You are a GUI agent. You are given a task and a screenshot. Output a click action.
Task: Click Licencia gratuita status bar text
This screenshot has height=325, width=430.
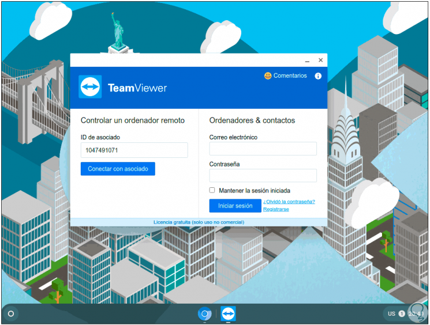tap(199, 222)
